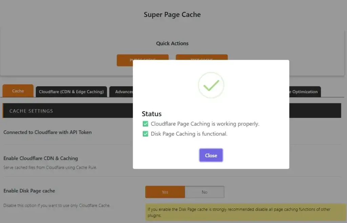The image size is (347, 223).
Task: Open the Advanced tab
Action: click(x=121, y=92)
